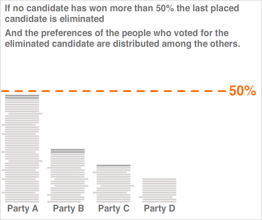Select the Party D label
262x220 pixels.
coord(160,208)
